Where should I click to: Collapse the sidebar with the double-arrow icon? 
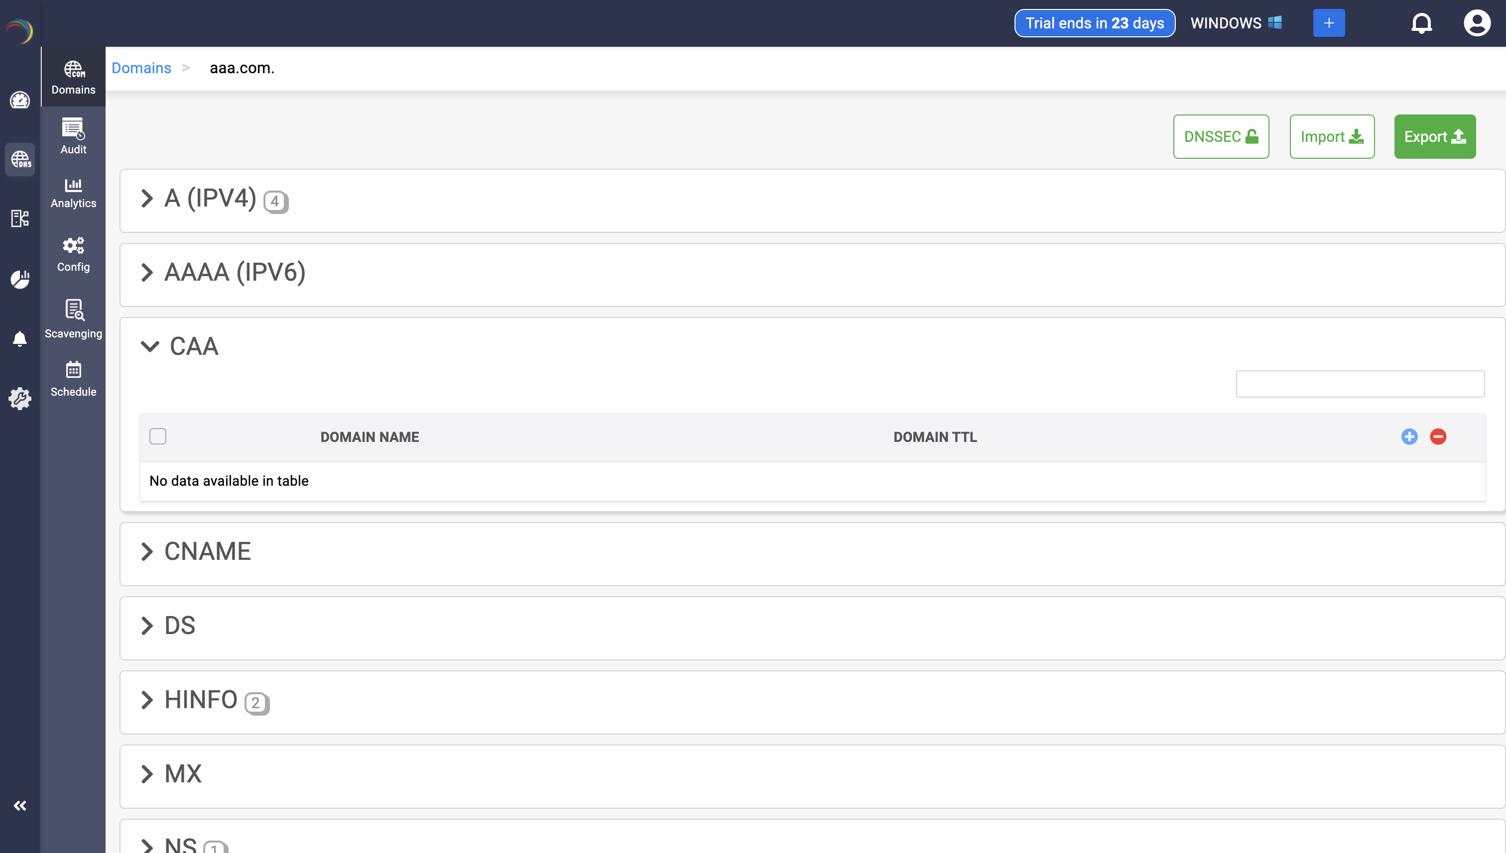pos(20,806)
